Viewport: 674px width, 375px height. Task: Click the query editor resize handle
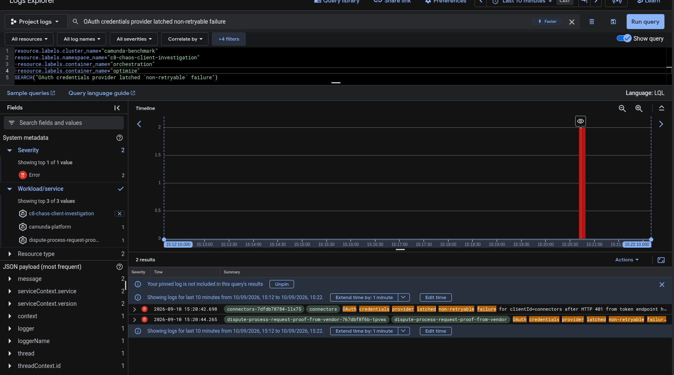[x=336, y=83]
